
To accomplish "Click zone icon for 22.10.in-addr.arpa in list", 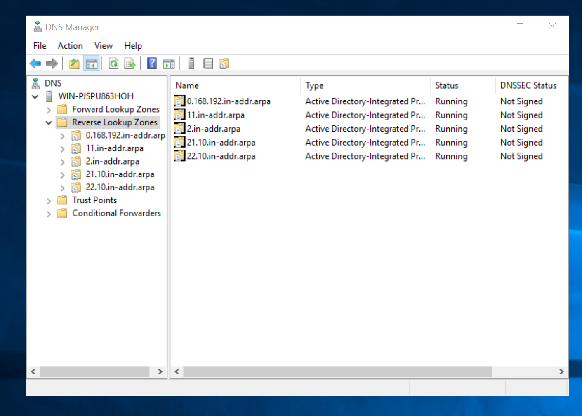I will pos(179,156).
